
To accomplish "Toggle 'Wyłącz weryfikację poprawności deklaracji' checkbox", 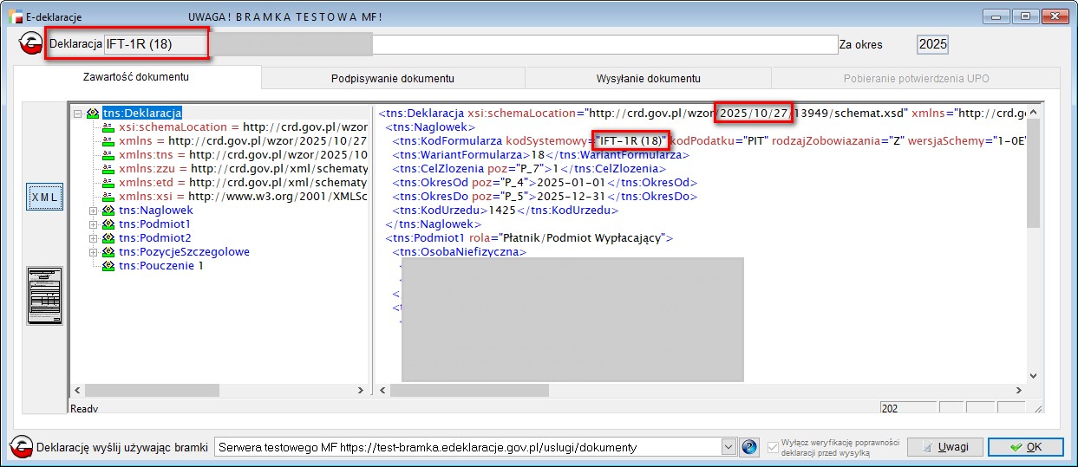I will (x=774, y=447).
